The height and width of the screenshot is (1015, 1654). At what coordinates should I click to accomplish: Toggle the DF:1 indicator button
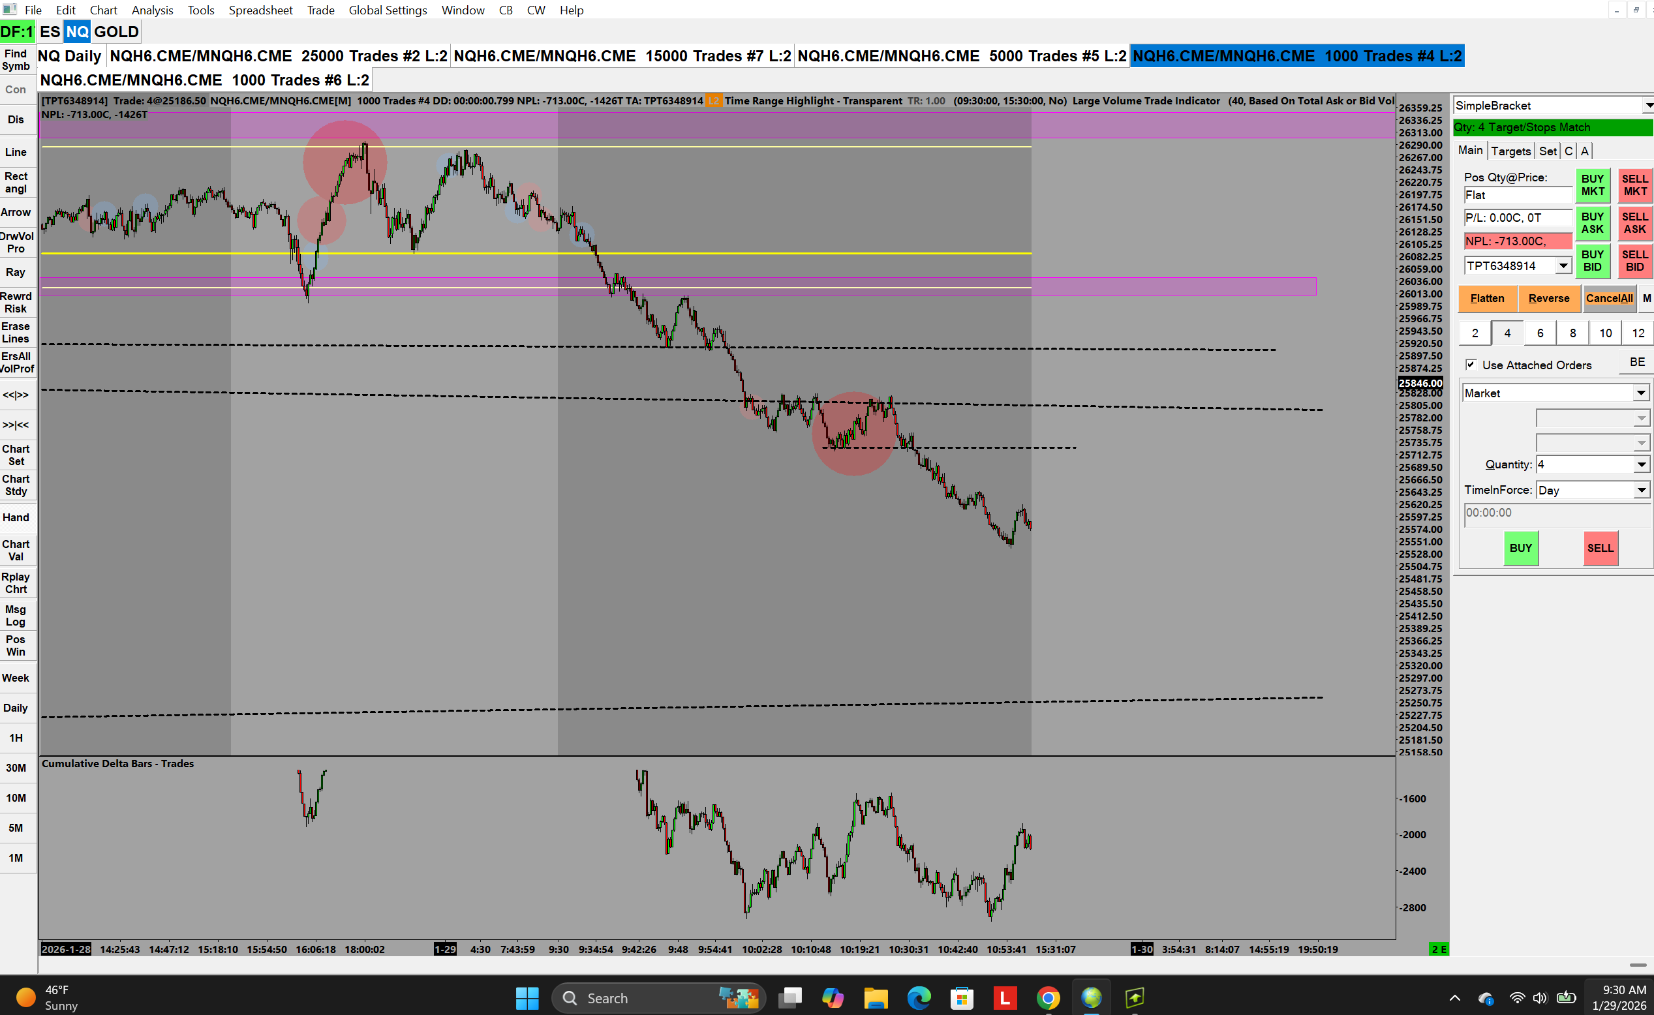[17, 31]
